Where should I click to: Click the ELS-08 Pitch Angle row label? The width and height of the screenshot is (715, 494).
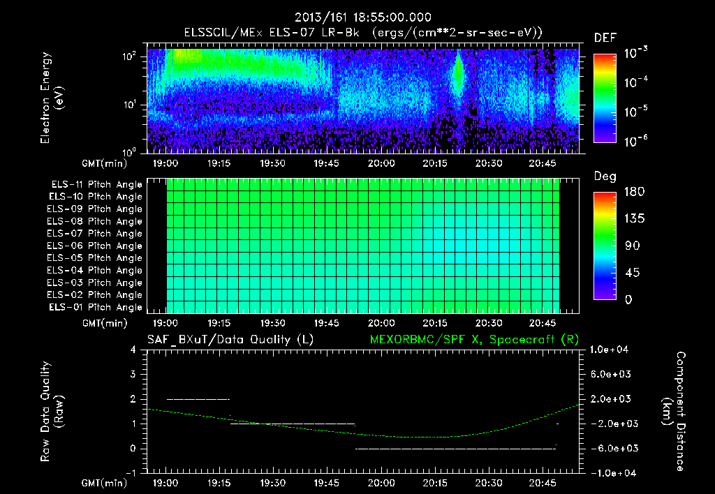pos(95,221)
